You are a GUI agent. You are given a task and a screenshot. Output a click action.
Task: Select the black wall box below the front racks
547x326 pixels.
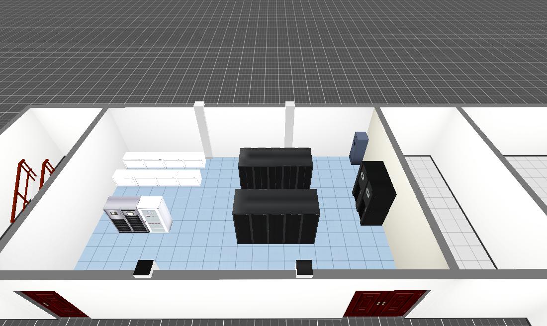pyautogui.click(x=304, y=268)
